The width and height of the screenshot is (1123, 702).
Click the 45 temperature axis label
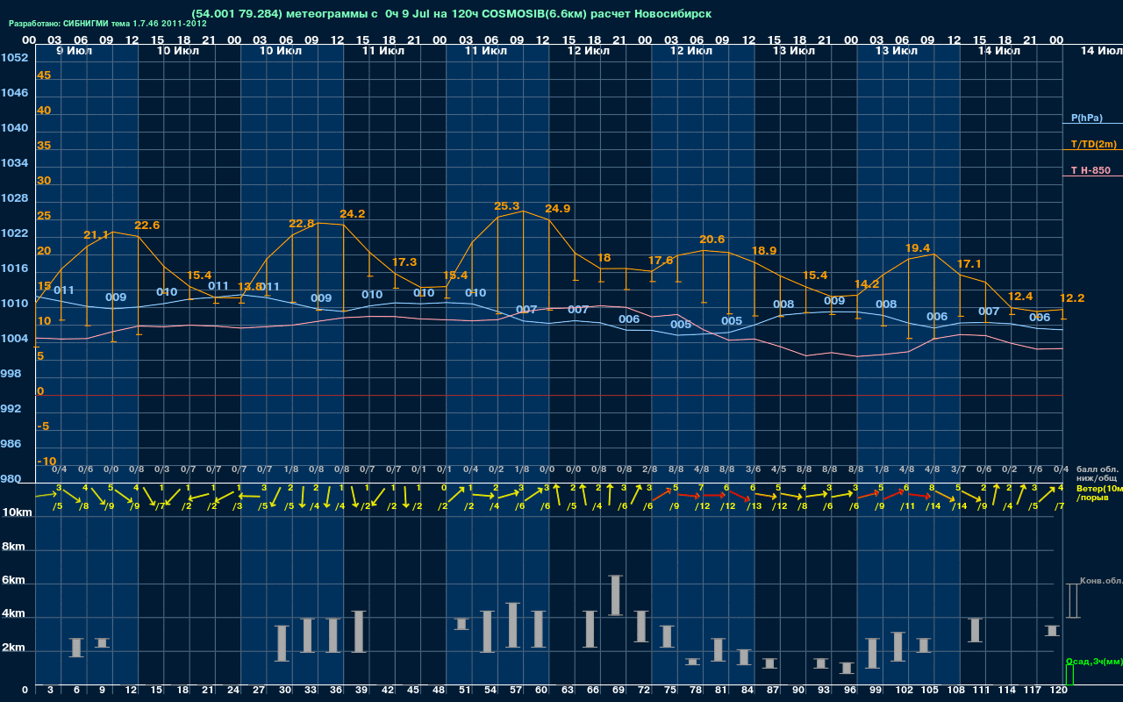[44, 75]
